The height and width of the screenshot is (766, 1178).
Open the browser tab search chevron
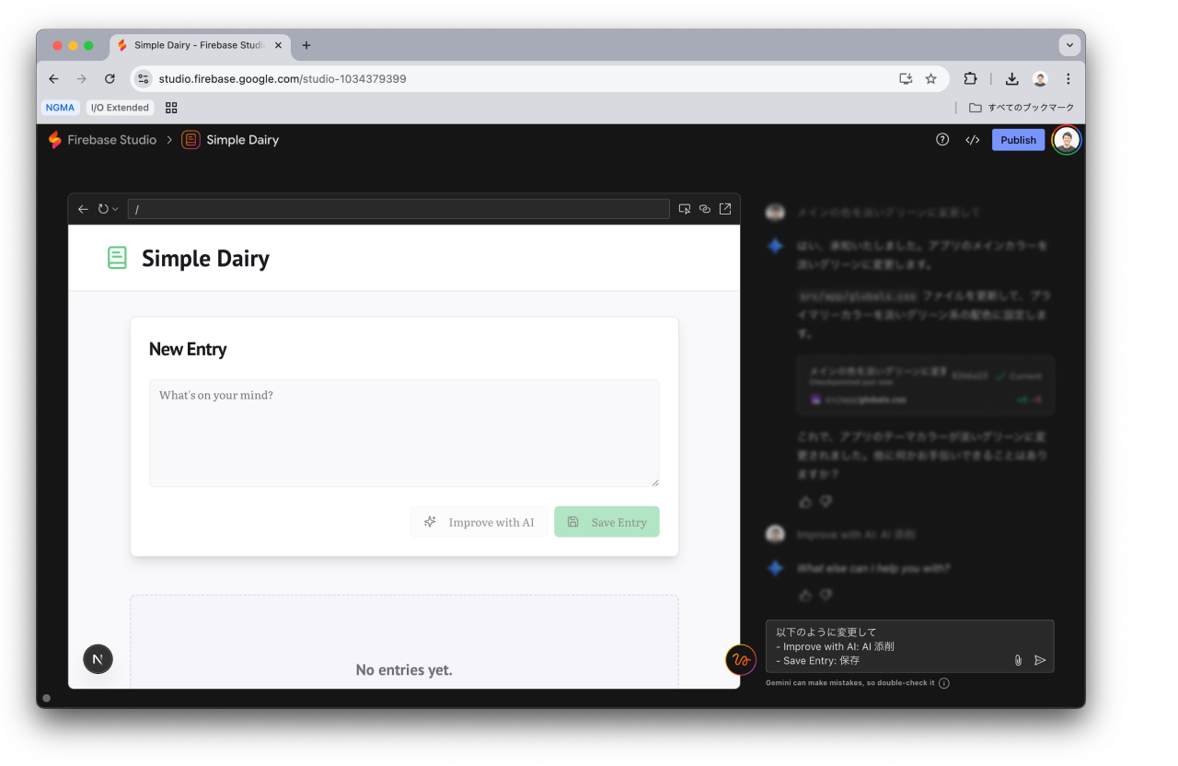[1069, 44]
